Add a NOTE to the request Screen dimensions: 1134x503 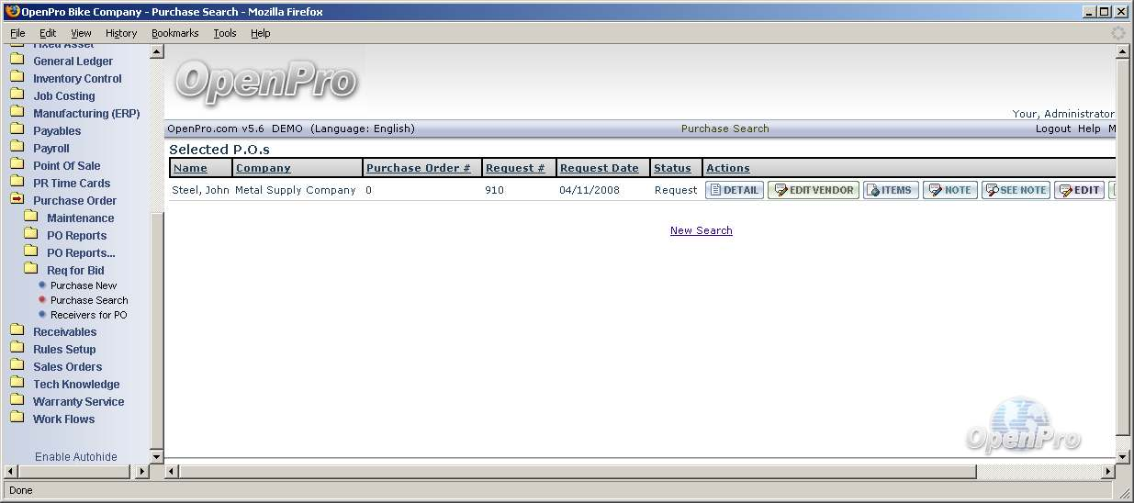point(950,190)
